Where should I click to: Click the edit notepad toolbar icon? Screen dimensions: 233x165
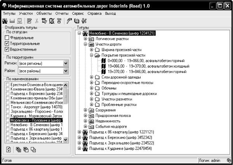pyautogui.click(x=30, y=21)
